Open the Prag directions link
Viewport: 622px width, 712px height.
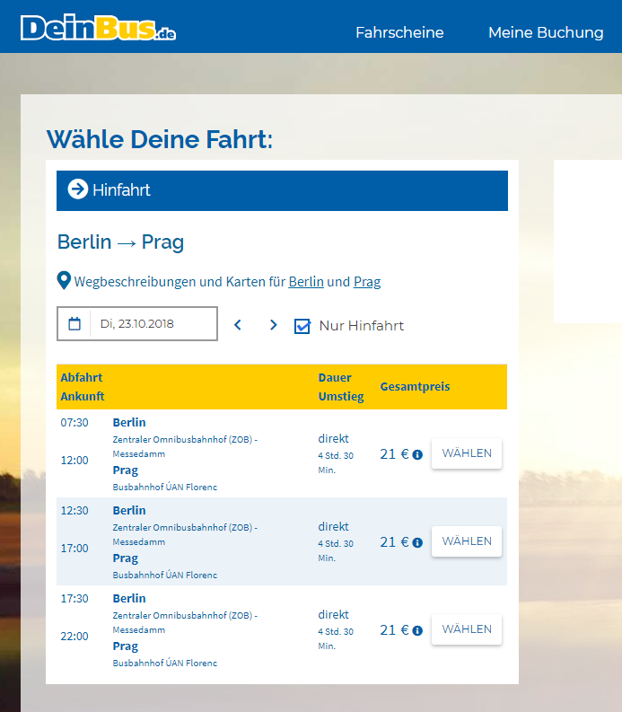367,282
